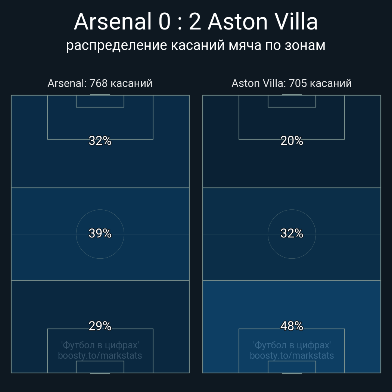The width and height of the screenshot is (392, 392).
Task: Click Arsenal's 39% middle third label
Action: [x=100, y=233]
